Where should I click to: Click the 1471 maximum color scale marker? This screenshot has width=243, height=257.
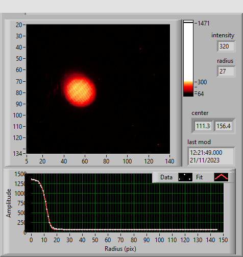[x=204, y=24]
